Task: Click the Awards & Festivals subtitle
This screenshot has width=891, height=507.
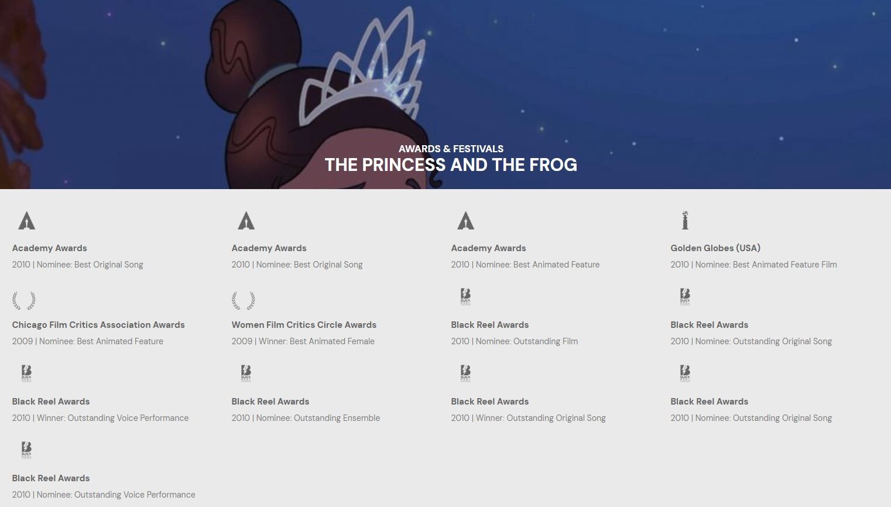Action: (x=451, y=149)
